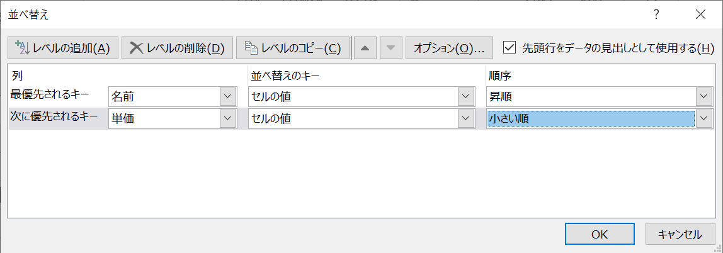Click the 順序 column header
The image size is (723, 253).
500,75
